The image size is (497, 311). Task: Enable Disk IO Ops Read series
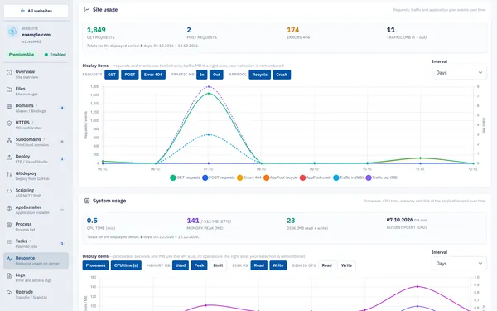point(327,265)
